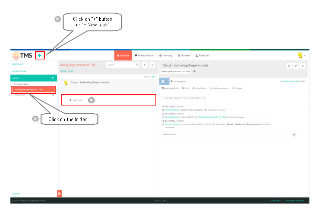Copy task link via the chain icon
Viewport: 315px width, 208px height.
[x=296, y=66]
